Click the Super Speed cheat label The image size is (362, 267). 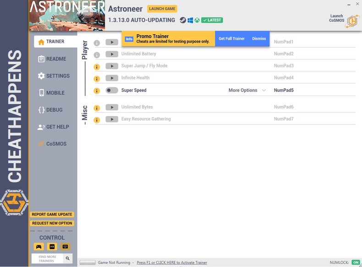pos(134,91)
